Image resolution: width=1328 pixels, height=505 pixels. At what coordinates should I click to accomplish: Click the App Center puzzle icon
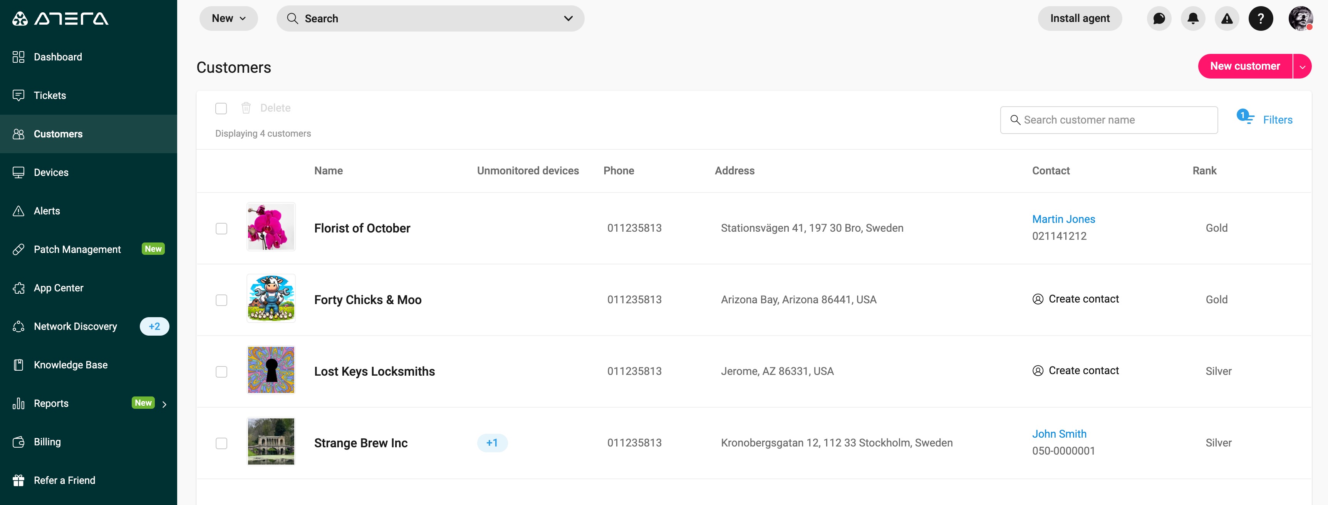pos(18,288)
